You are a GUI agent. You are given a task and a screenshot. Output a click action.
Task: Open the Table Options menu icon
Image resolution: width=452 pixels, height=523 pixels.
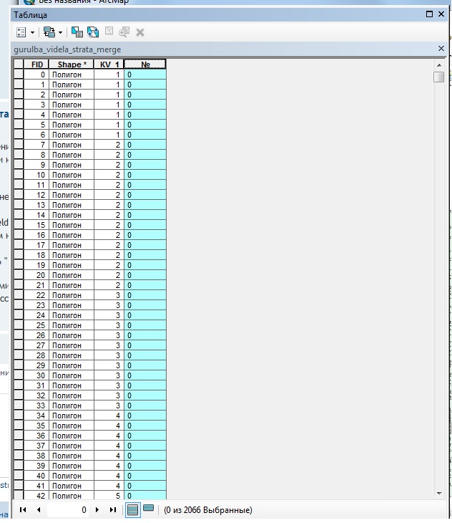[21, 32]
